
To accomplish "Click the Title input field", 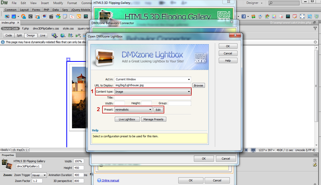I will point(153,98).
